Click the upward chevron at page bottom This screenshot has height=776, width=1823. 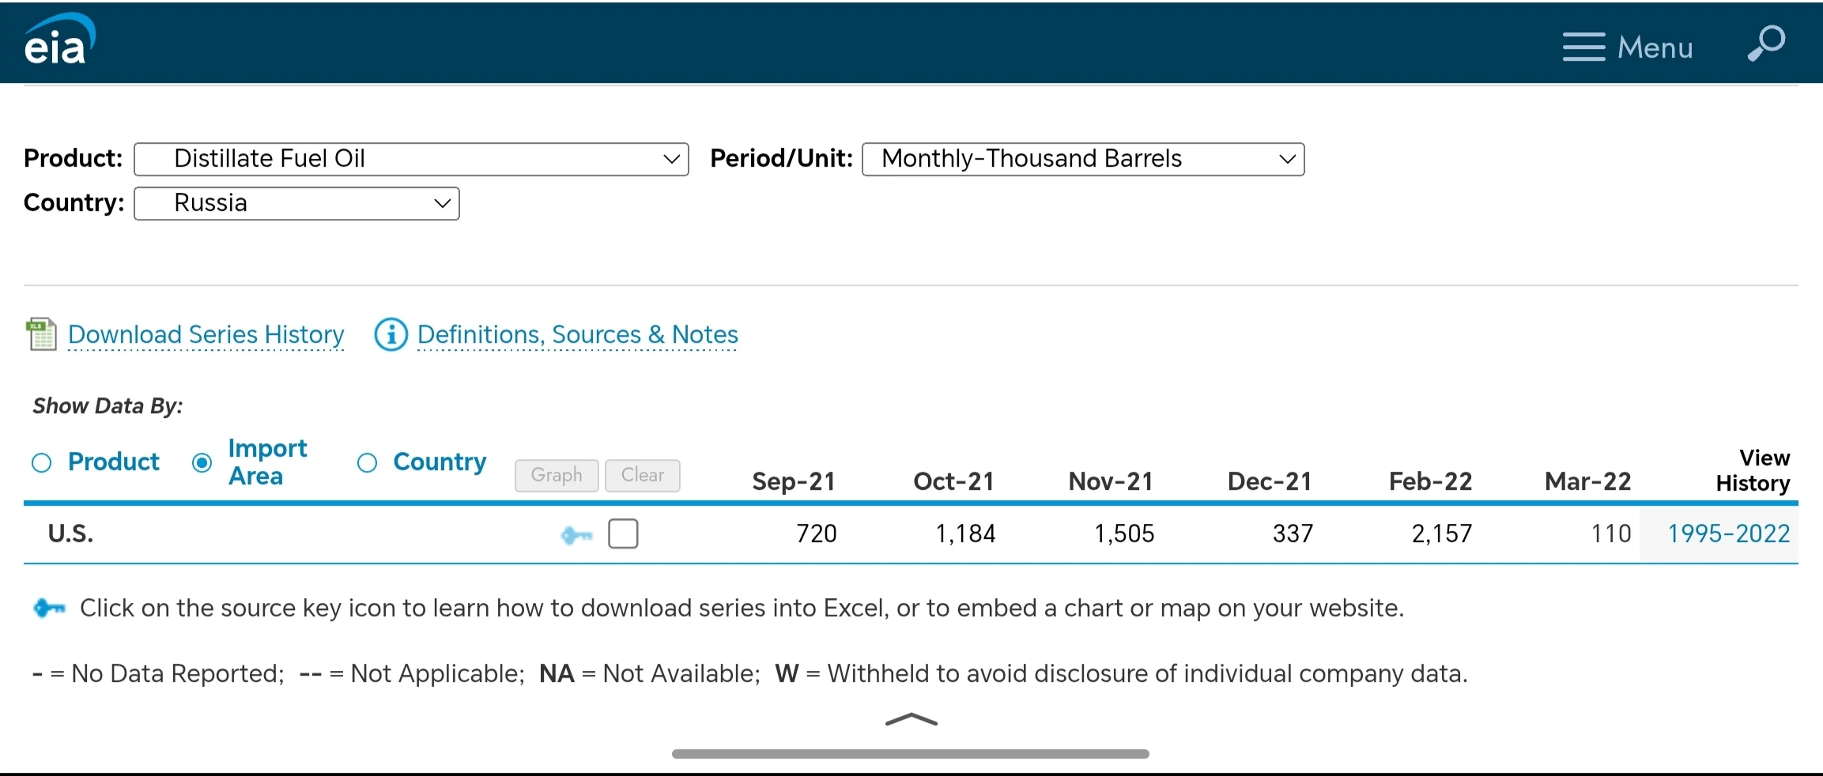(x=911, y=719)
